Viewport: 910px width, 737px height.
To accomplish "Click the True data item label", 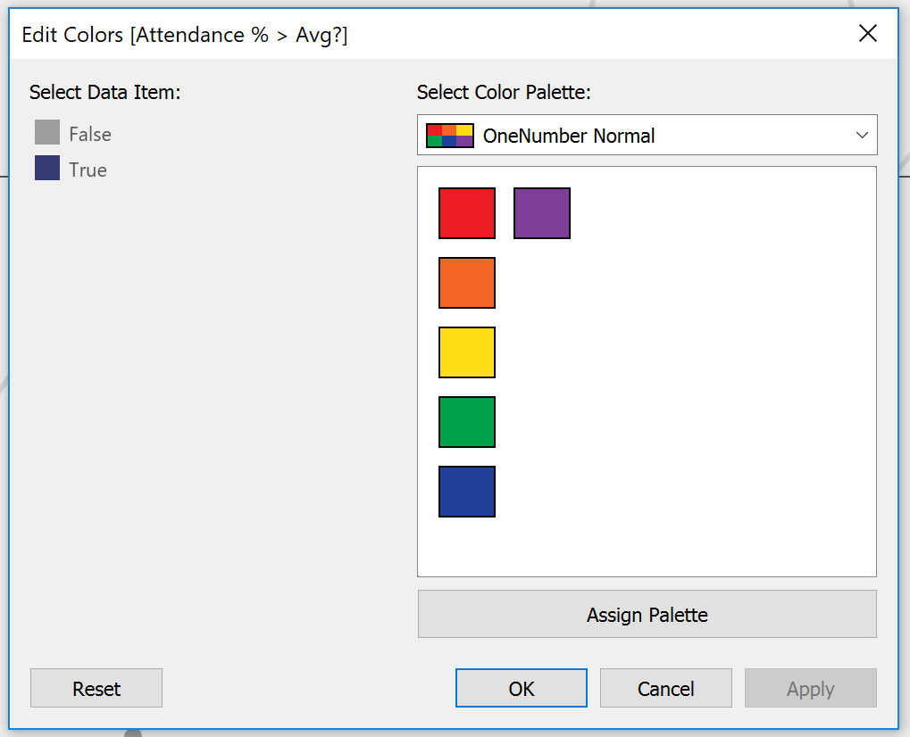I will (88, 170).
